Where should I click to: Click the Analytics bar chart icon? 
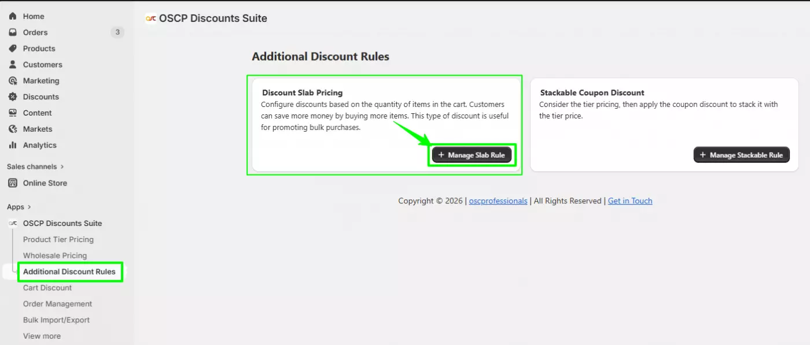(13, 146)
